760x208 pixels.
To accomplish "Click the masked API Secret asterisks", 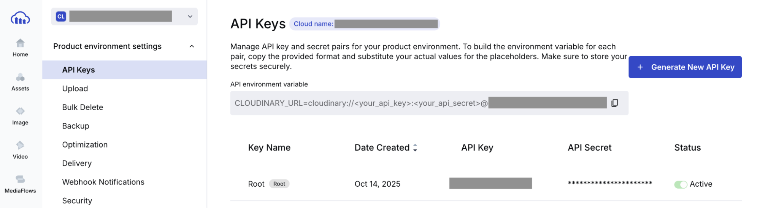I will coord(610,183).
